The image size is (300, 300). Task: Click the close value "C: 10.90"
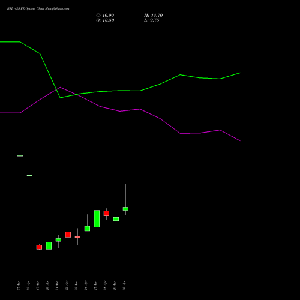click(105, 16)
